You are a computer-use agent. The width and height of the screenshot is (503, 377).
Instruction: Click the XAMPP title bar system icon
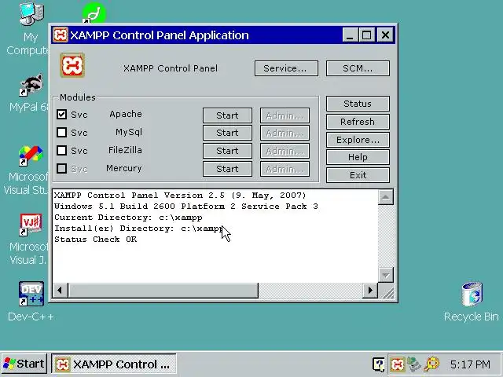pos(61,35)
